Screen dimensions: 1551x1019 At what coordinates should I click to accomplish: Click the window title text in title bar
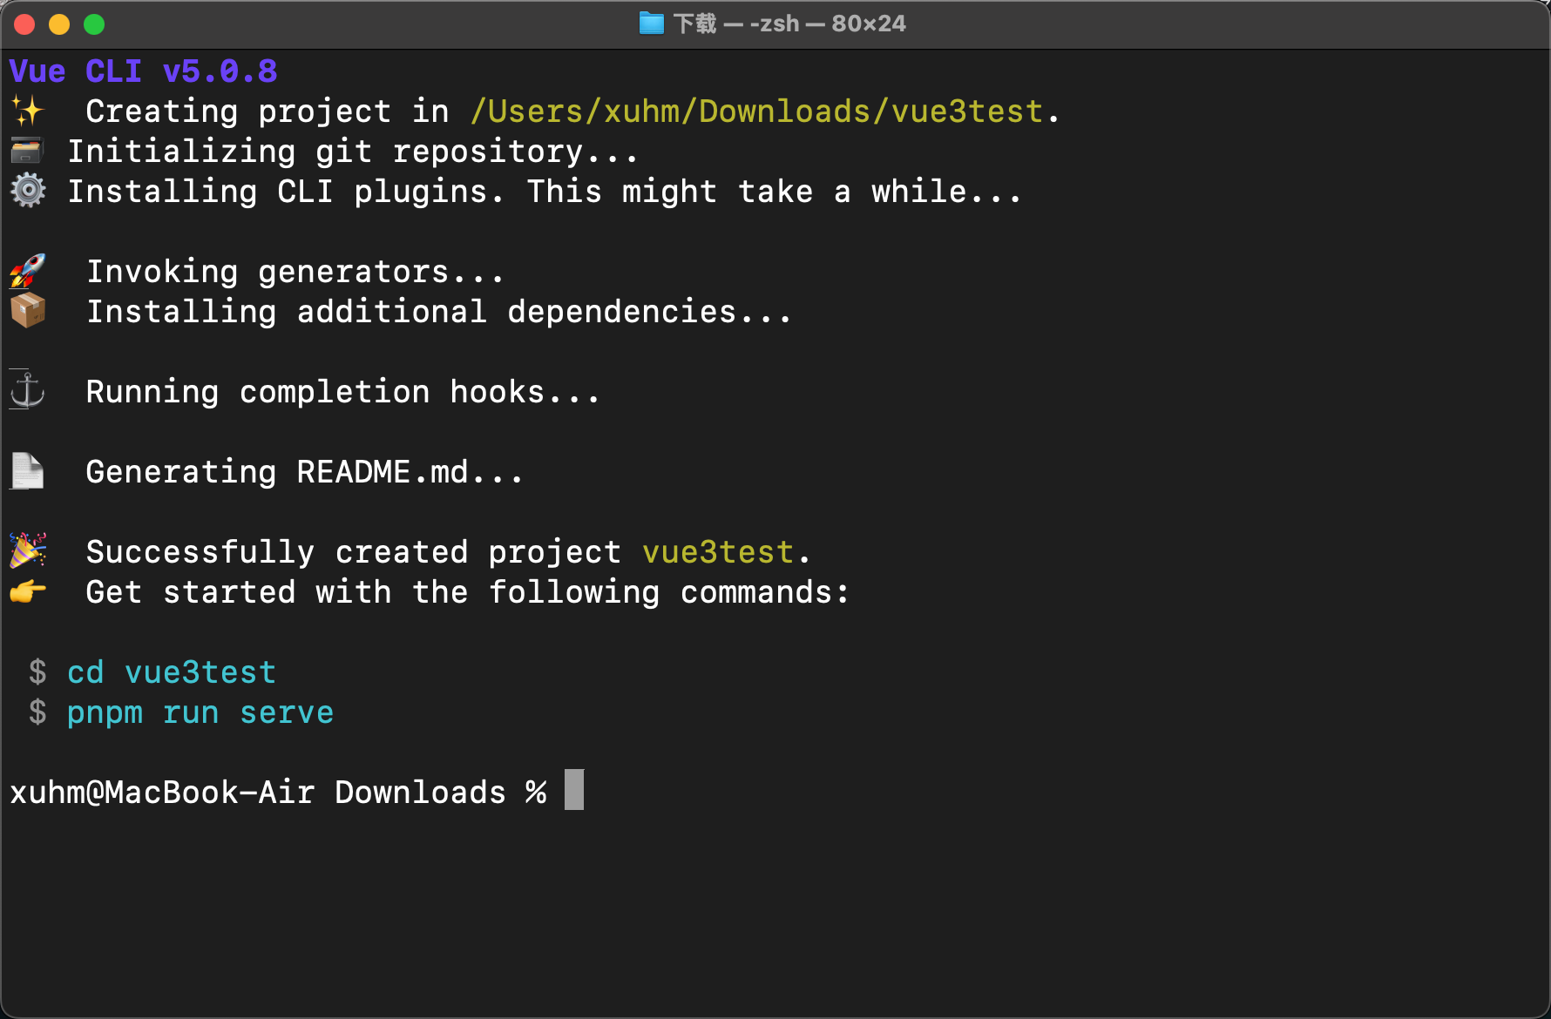click(x=789, y=24)
